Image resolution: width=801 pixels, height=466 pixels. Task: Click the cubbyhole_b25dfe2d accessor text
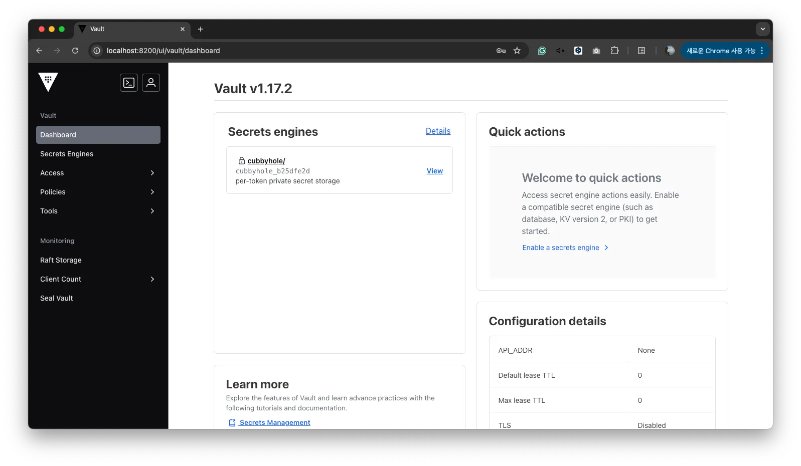click(x=273, y=171)
